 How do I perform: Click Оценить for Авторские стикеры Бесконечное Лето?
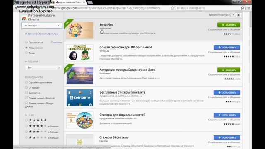229,70
